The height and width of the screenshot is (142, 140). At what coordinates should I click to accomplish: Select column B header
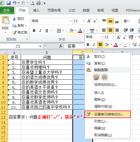(x=47, y=53)
